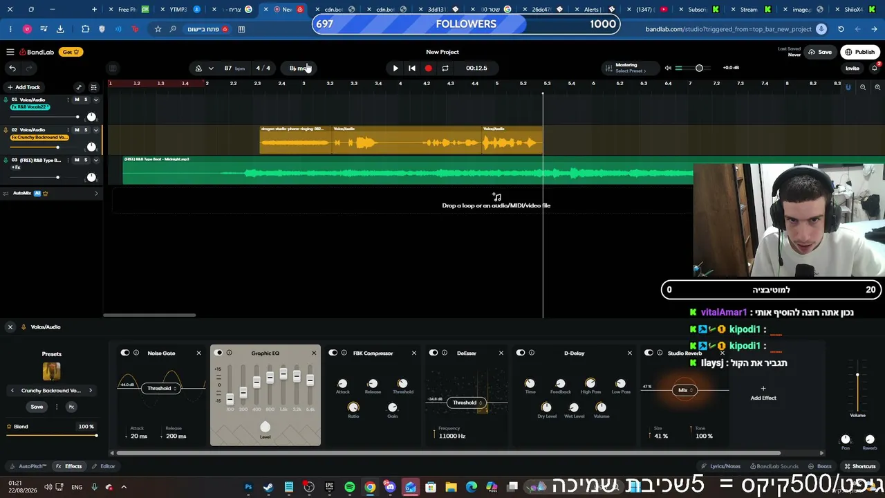Open the Fx R&B Vocals22 preset on track 01

30,107
